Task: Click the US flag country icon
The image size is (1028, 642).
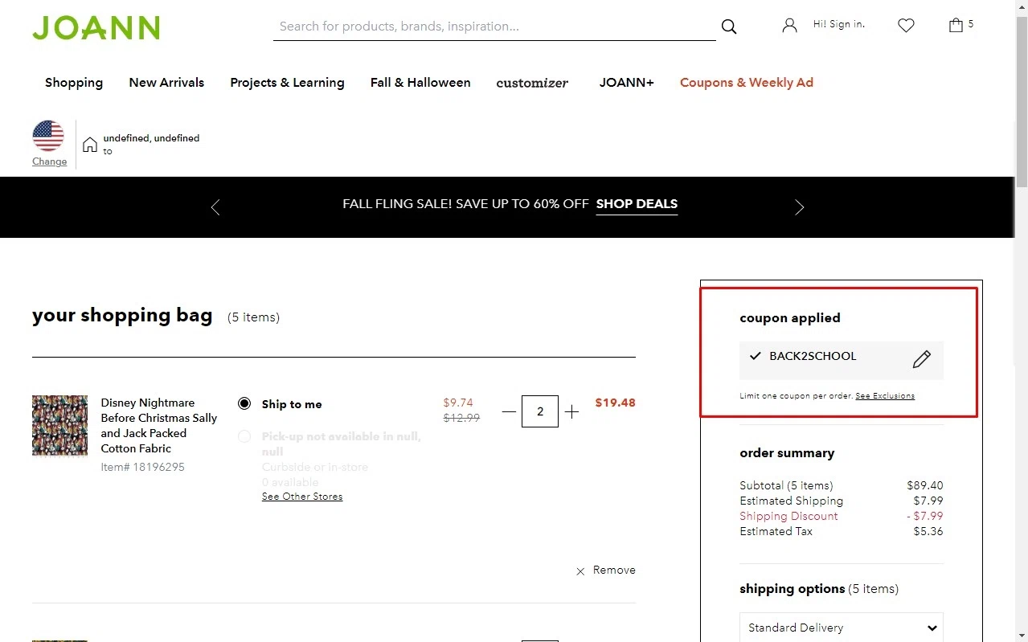Action: coord(48,136)
